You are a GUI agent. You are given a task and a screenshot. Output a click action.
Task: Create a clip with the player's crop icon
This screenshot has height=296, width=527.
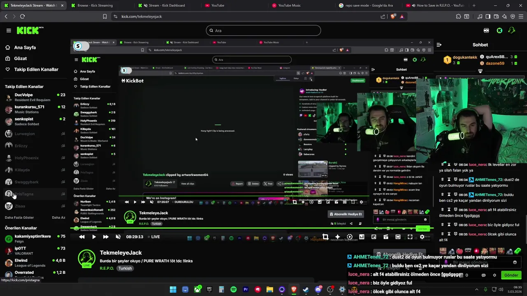pos(325,237)
